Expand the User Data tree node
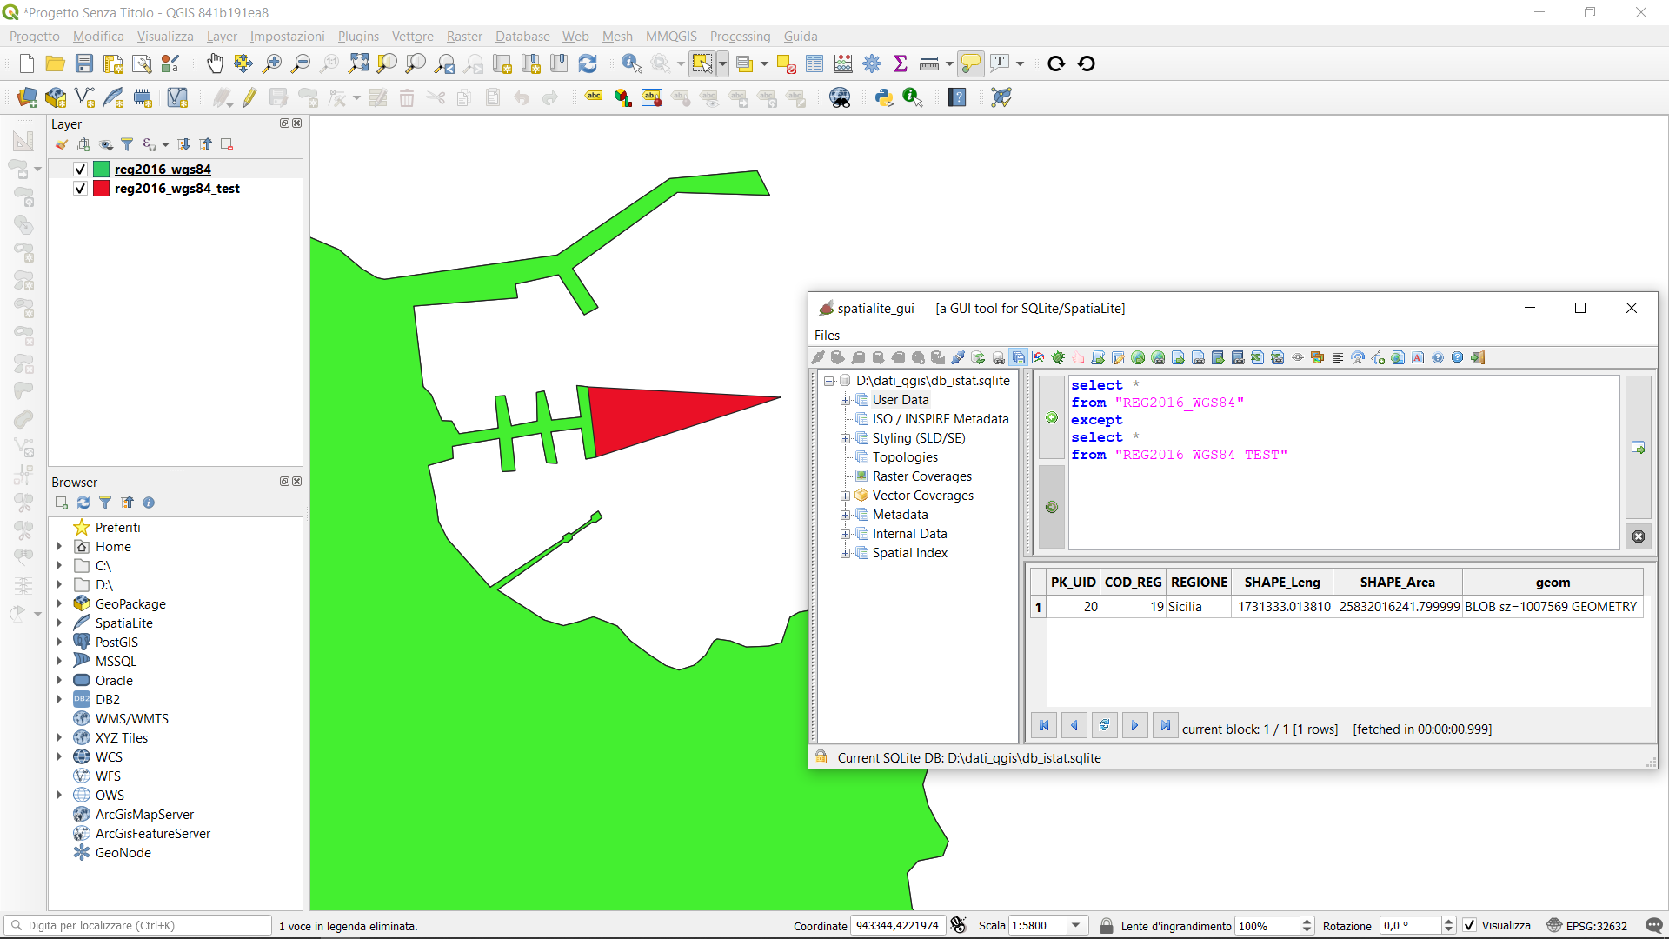This screenshot has width=1669, height=939. tap(845, 400)
